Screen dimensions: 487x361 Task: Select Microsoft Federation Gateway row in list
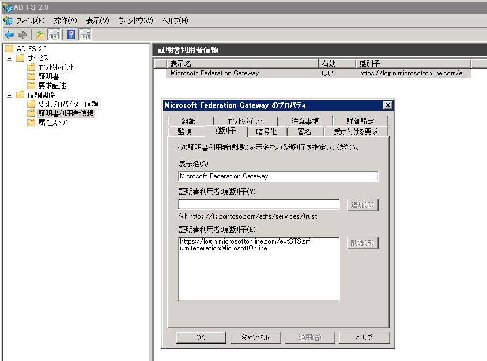point(318,73)
